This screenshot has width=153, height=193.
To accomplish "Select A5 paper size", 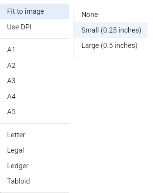I will (x=34, y=112).
